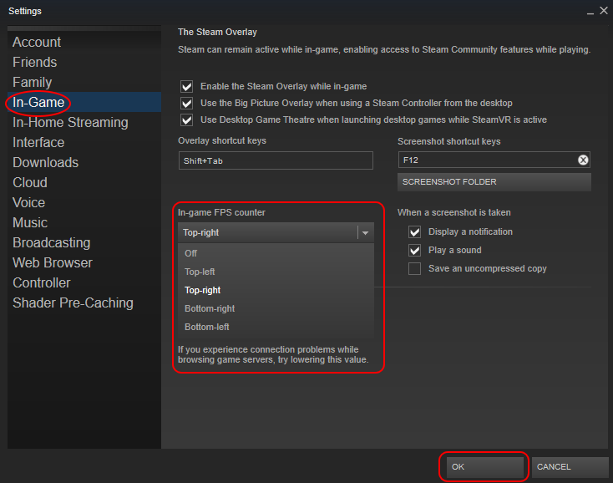Open Shader Pre-Caching settings

84,303
